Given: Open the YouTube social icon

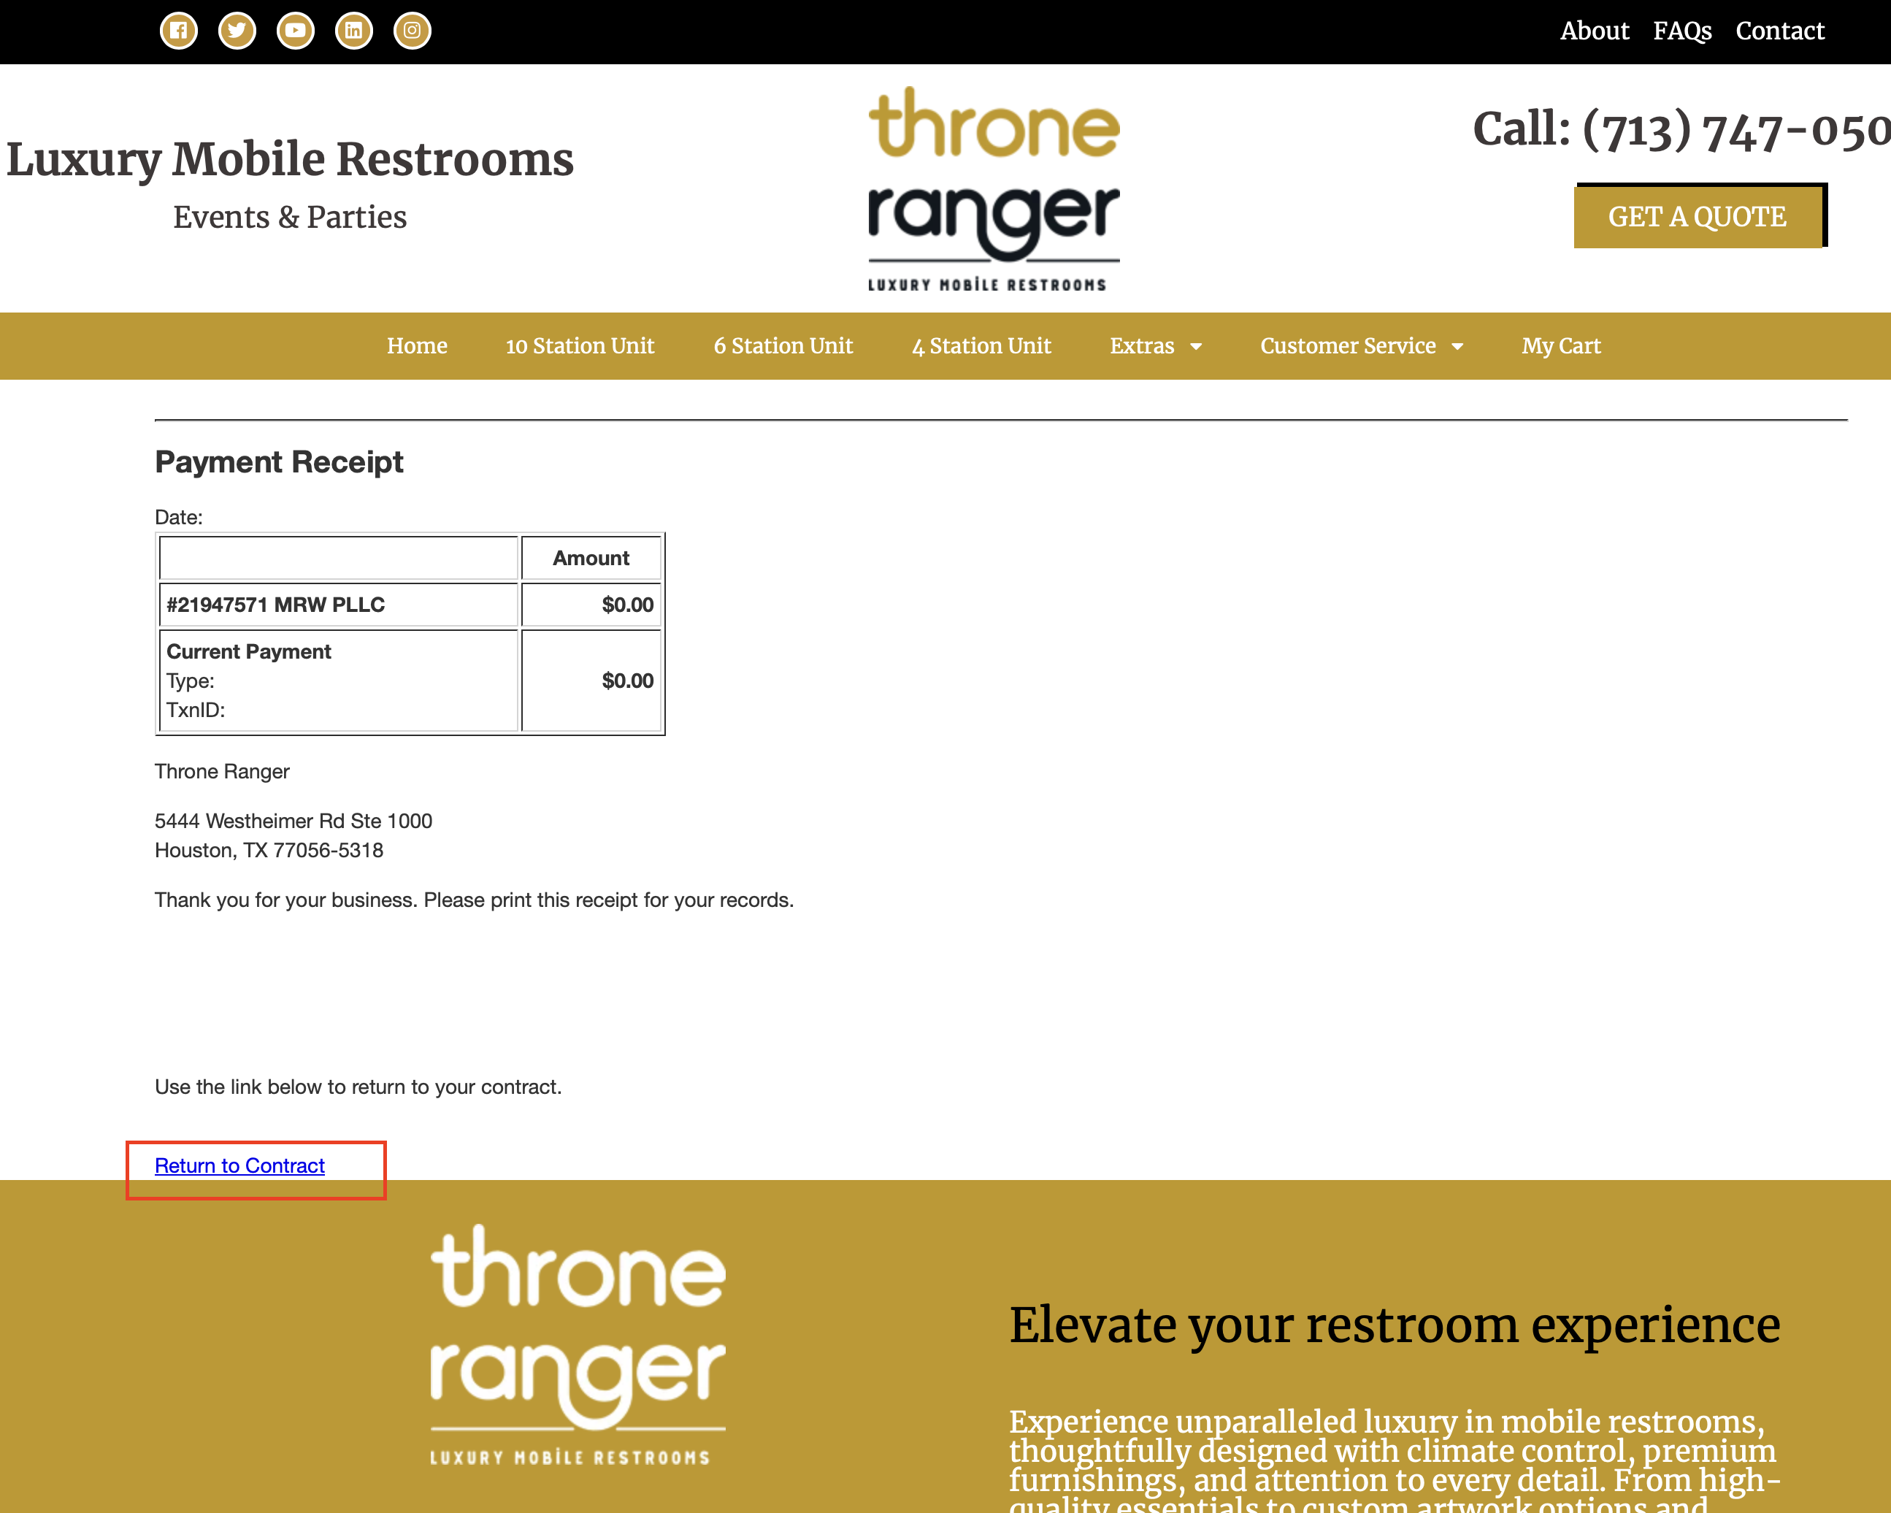Looking at the screenshot, I should [x=296, y=31].
